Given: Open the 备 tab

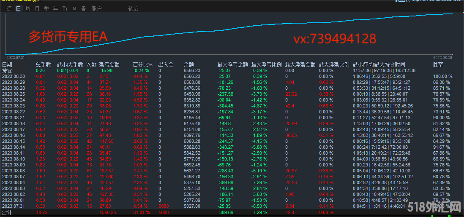Looking at the screenshot, I should point(83,8).
